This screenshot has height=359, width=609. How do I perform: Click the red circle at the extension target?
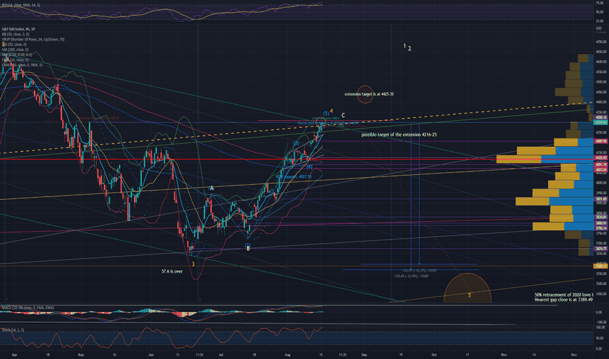[365, 94]
